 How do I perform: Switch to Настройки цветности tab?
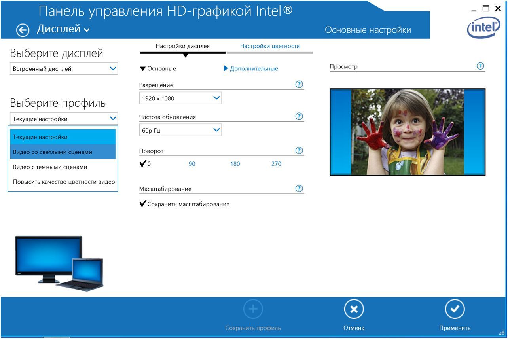click(270, 46)
